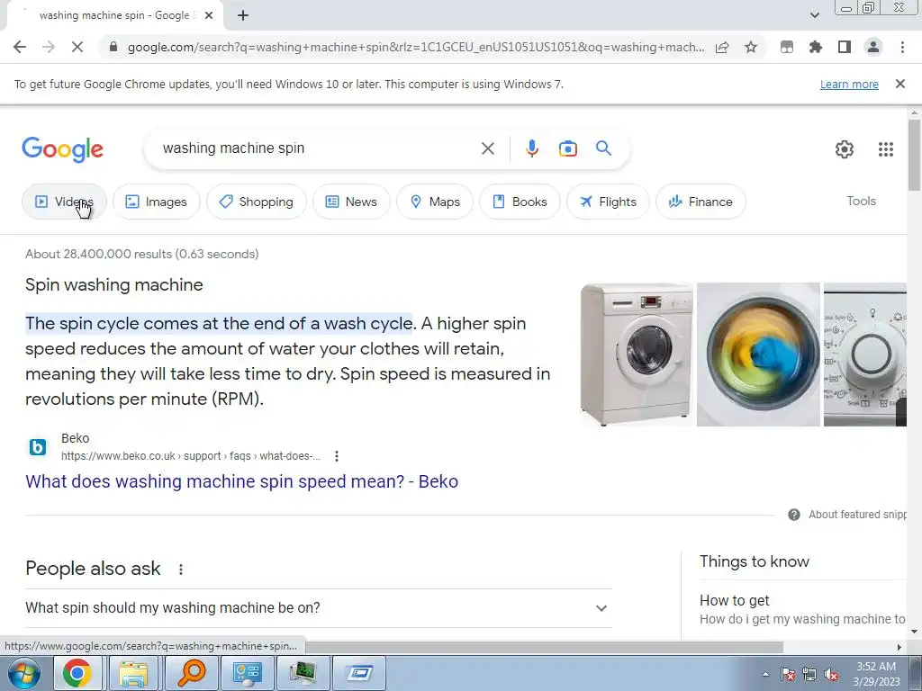This screenshot has width=922, height=691.
Task: Open the search Tools options
Action: [861, 201]
